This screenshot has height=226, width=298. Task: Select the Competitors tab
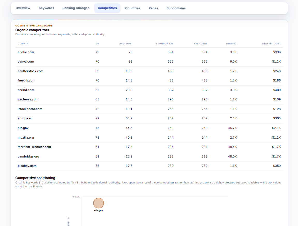[107, 8]
